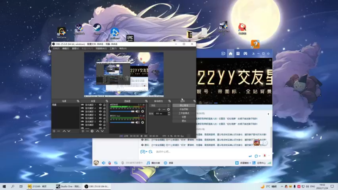Open View menu in OBS
Image resolution: width=338 pixels, height=190 pixels.
(76, 49)
